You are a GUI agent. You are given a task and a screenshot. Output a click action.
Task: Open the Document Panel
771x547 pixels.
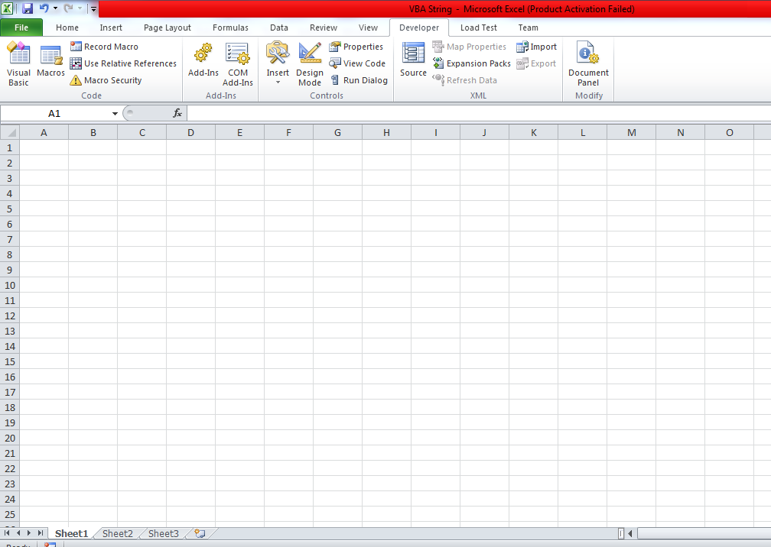coord(588,64)
